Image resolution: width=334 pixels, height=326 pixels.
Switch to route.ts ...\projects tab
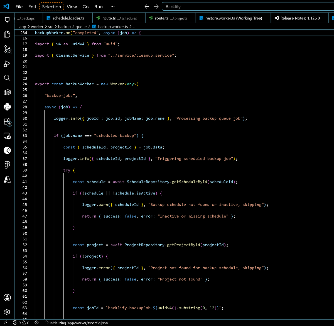[x=170, y=18]
